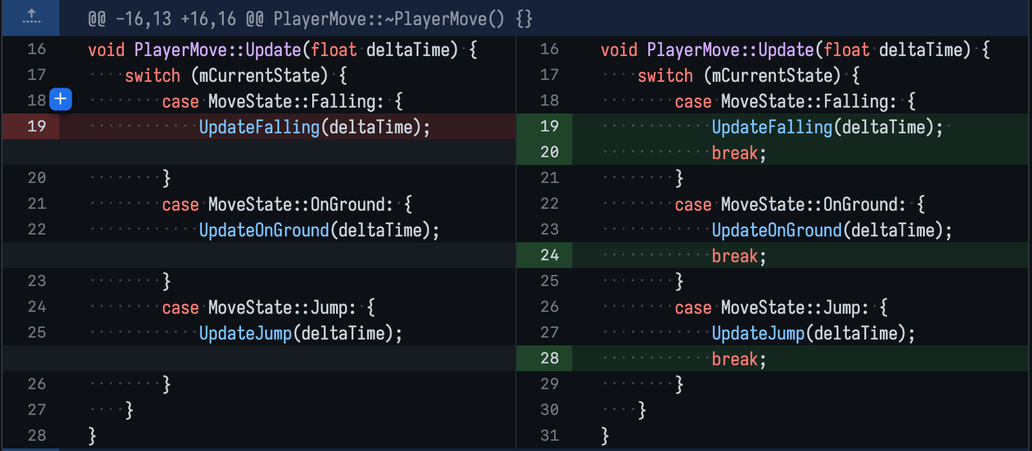Viewport: 1032px width, 451px height.
Task: Select line number 31 in the new file
Action: click(550, 436)
